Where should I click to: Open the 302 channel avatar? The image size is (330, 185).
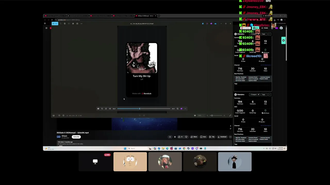click(59, 137)
